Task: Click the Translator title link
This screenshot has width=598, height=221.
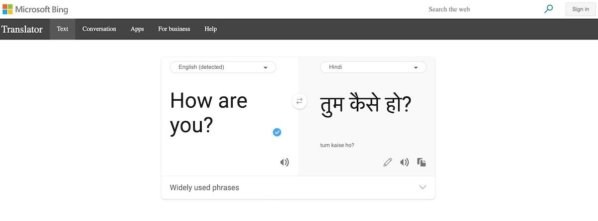Action: point(22,29)
